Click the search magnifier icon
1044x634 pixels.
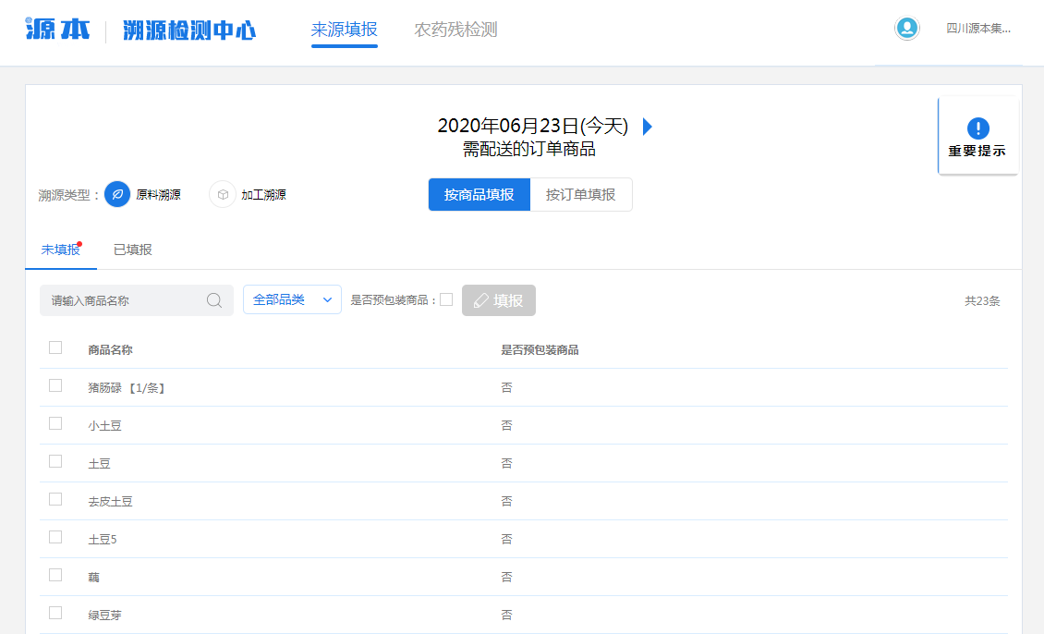(214, 300)
